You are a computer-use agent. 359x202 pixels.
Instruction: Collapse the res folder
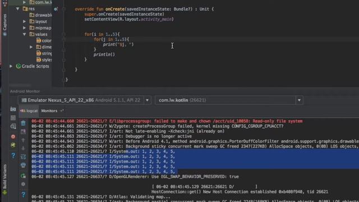17,9
